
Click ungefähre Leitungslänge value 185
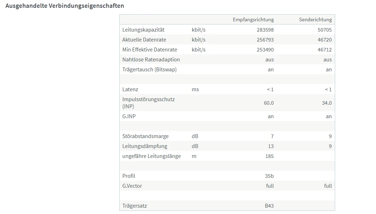pos(269,156)
